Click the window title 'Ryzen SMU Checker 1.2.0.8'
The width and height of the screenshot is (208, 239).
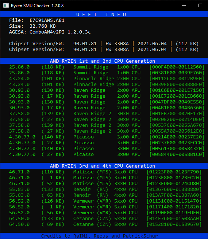pos(37,6)
